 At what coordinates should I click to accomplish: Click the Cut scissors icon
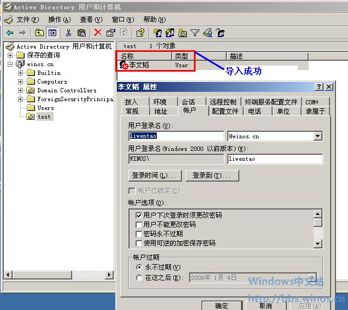[68, 33]
